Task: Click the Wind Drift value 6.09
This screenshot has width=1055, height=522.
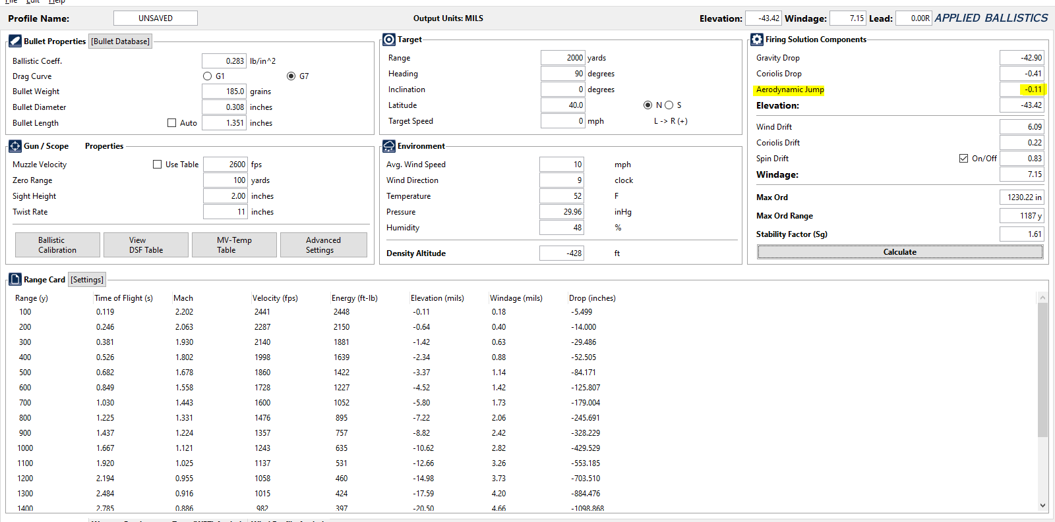Action: (1022, 127)
